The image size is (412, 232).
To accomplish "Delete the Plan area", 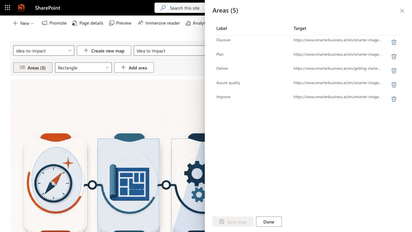I will point(394,56).
